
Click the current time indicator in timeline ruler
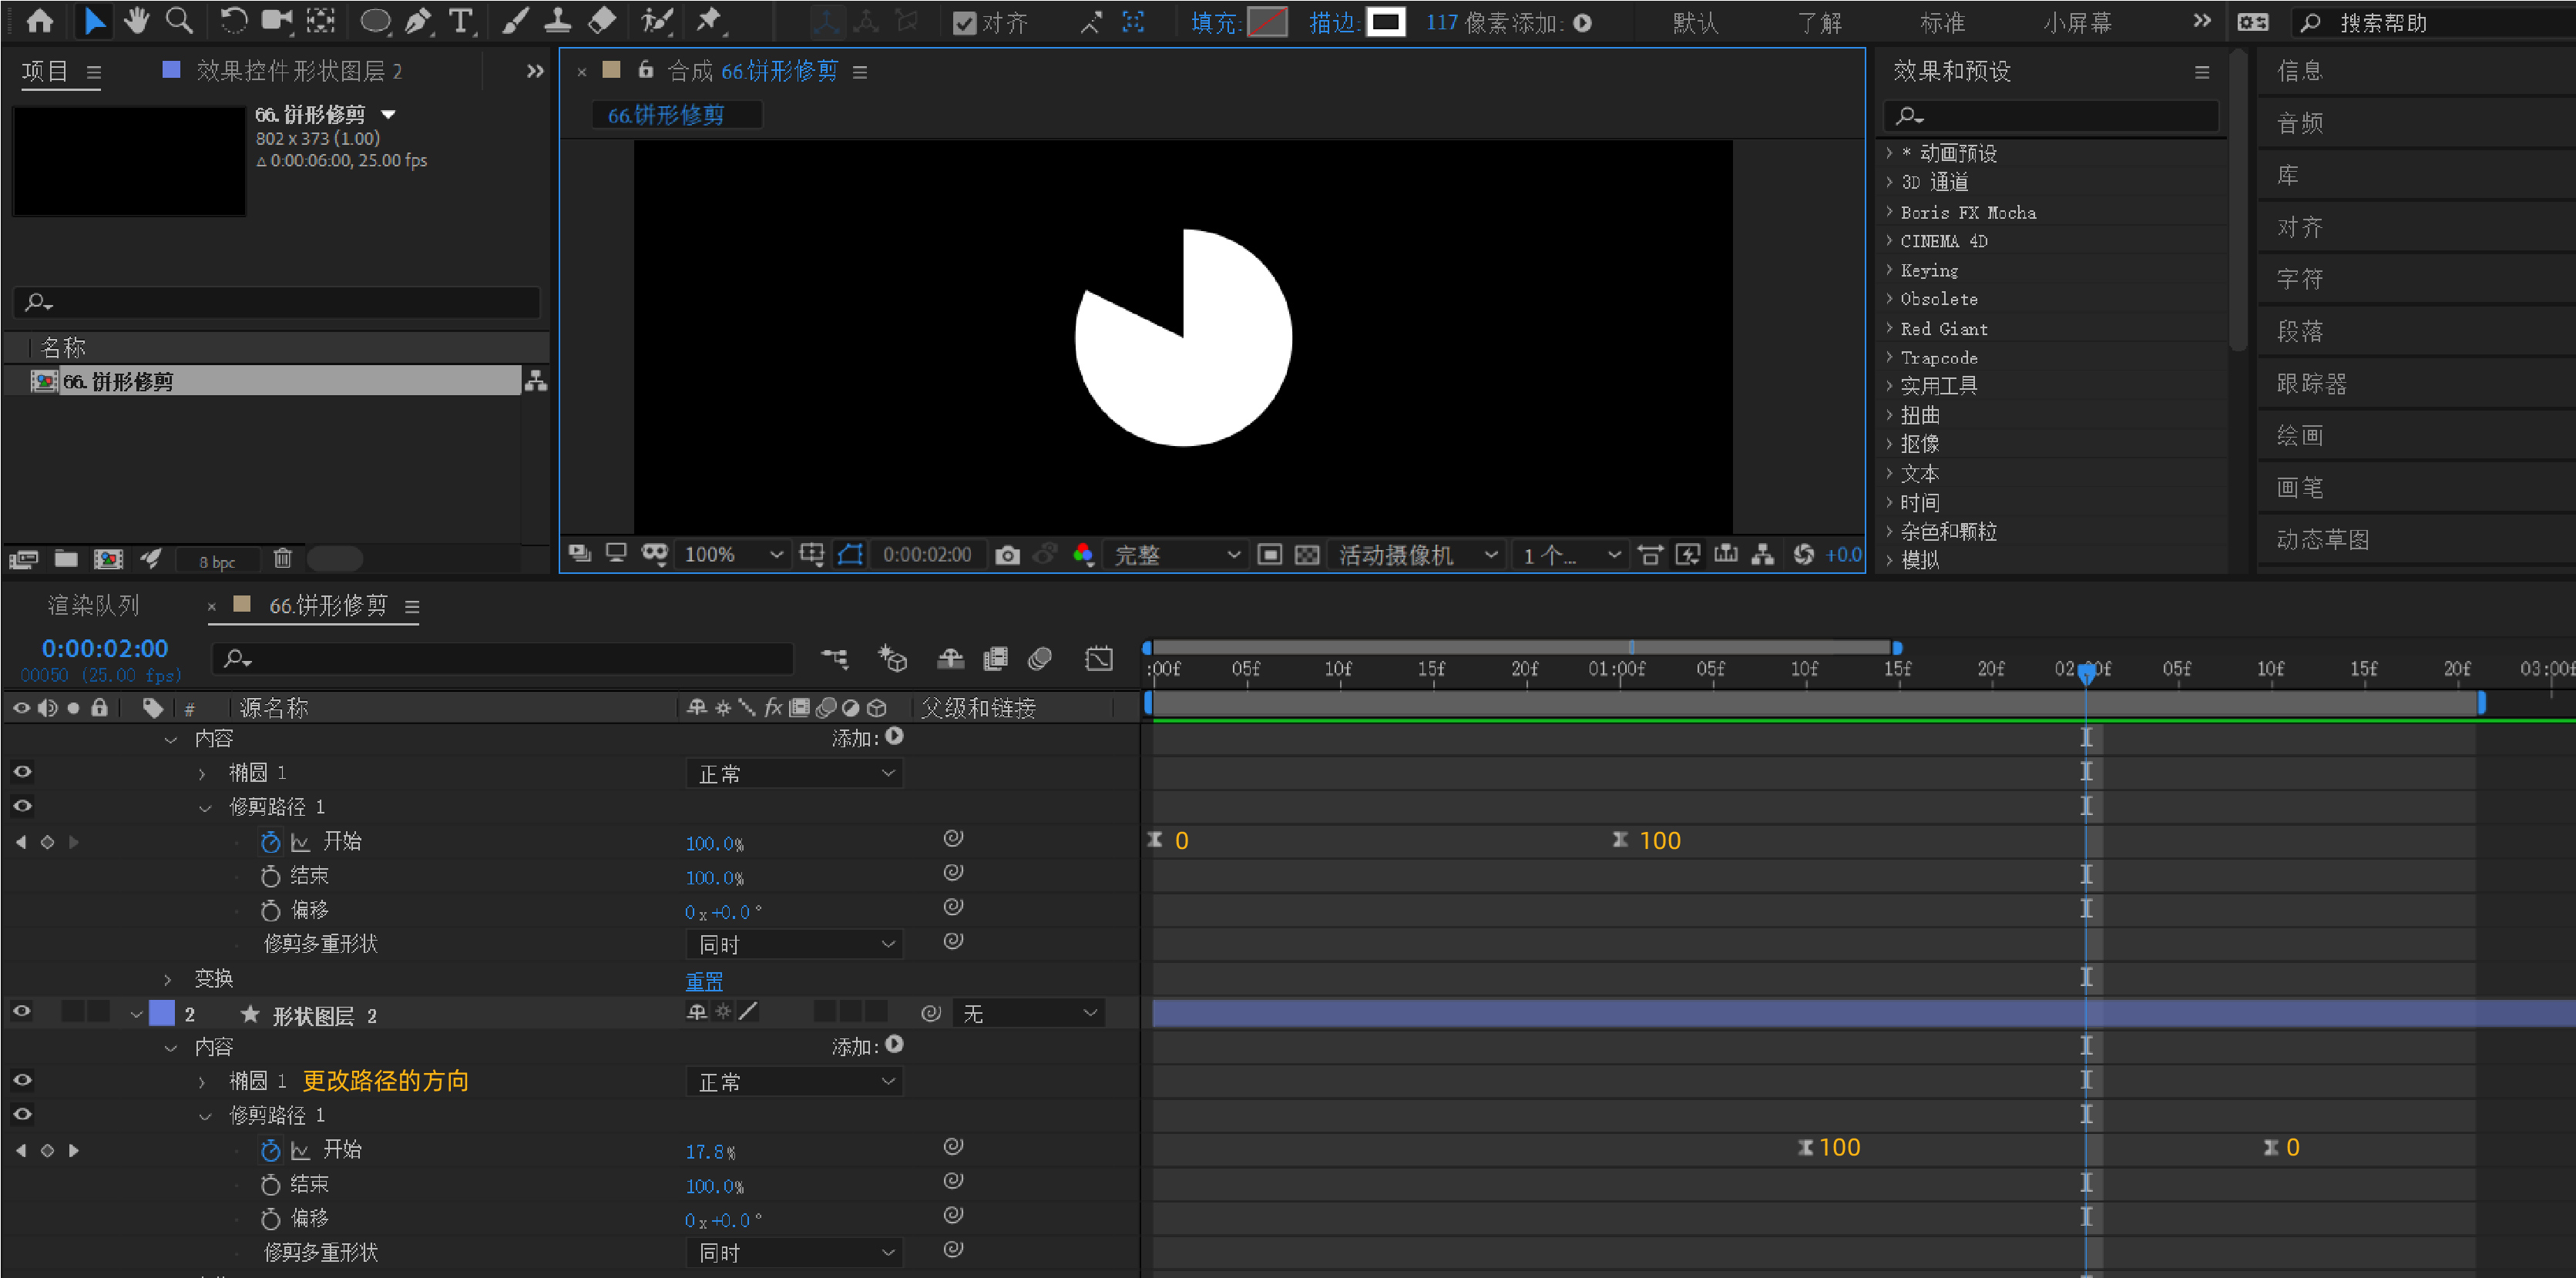[x=2086, y=673]
